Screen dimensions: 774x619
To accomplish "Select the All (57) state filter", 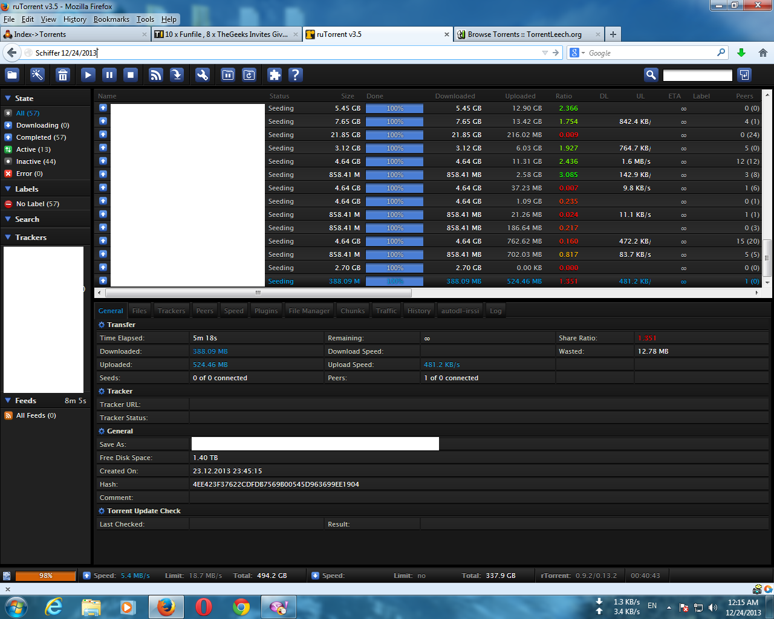I will pos(27,113).
